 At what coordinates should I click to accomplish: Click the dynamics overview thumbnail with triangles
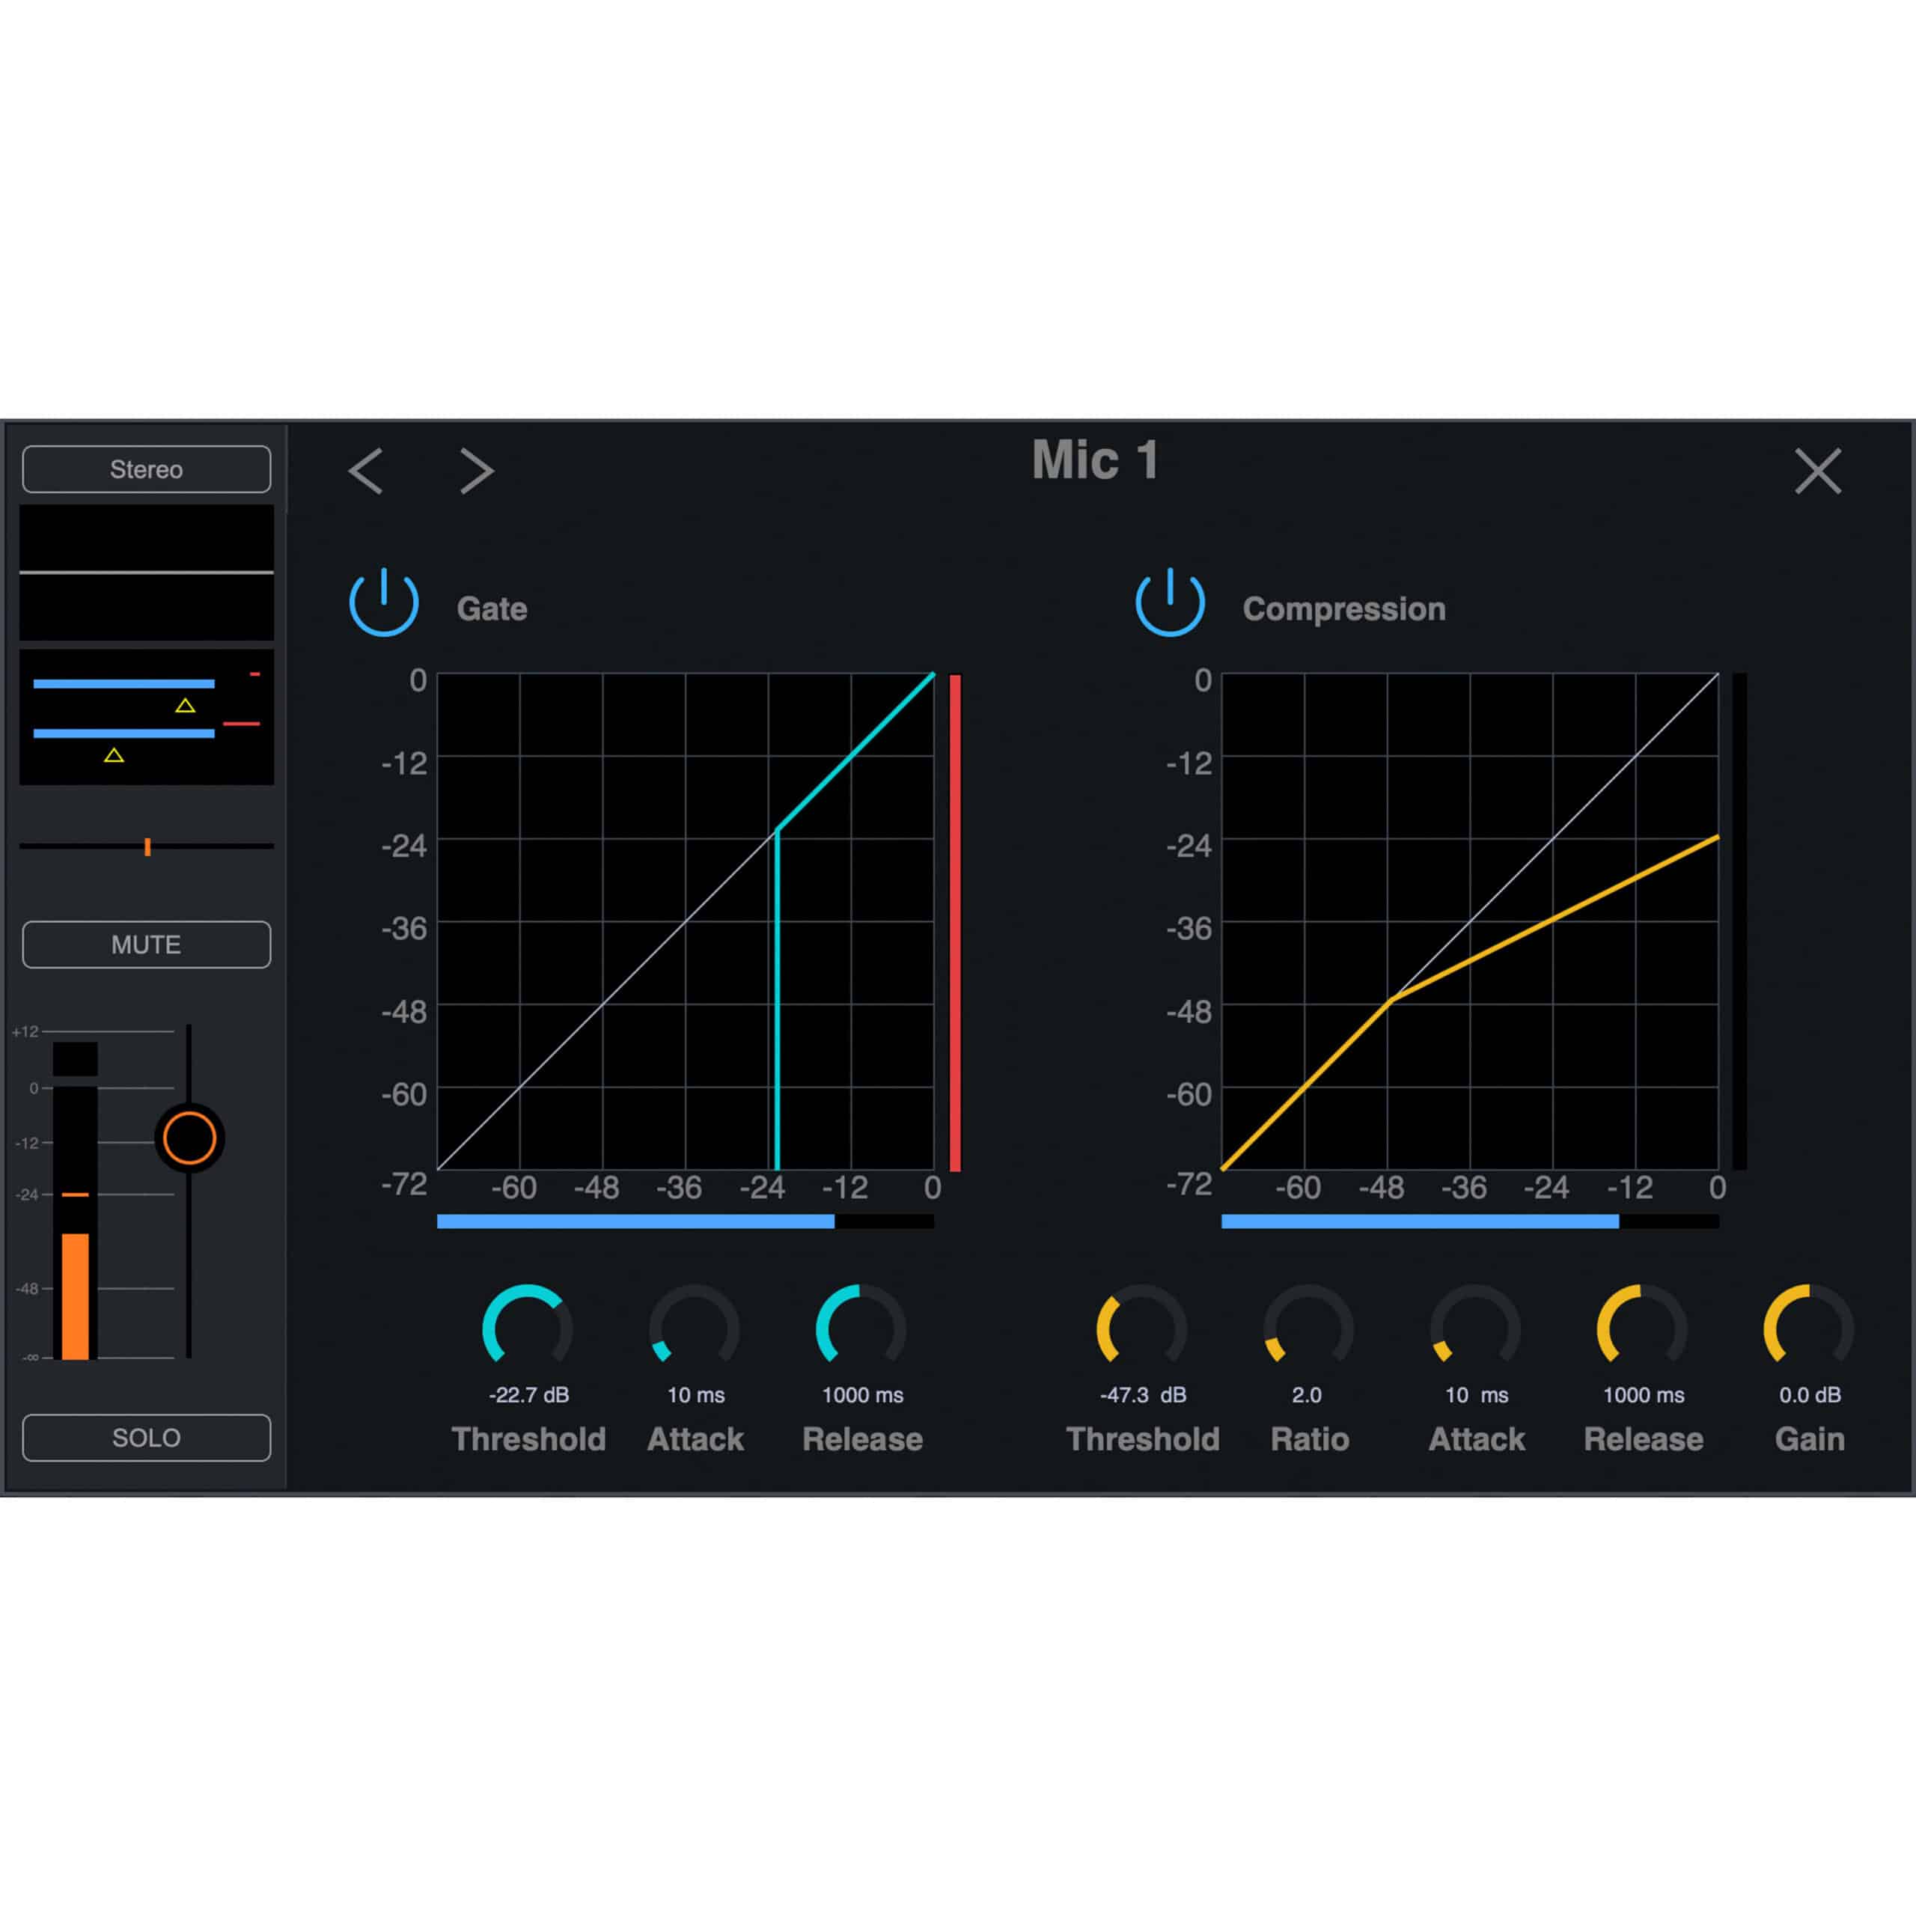coord(146,717)
